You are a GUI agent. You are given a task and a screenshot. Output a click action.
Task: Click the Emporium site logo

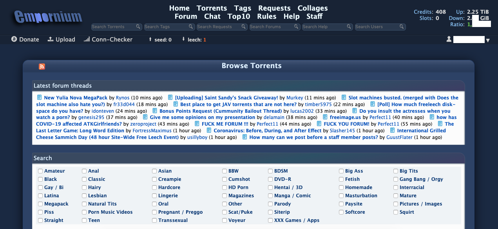pyautogui.click(x=49, y=17)
